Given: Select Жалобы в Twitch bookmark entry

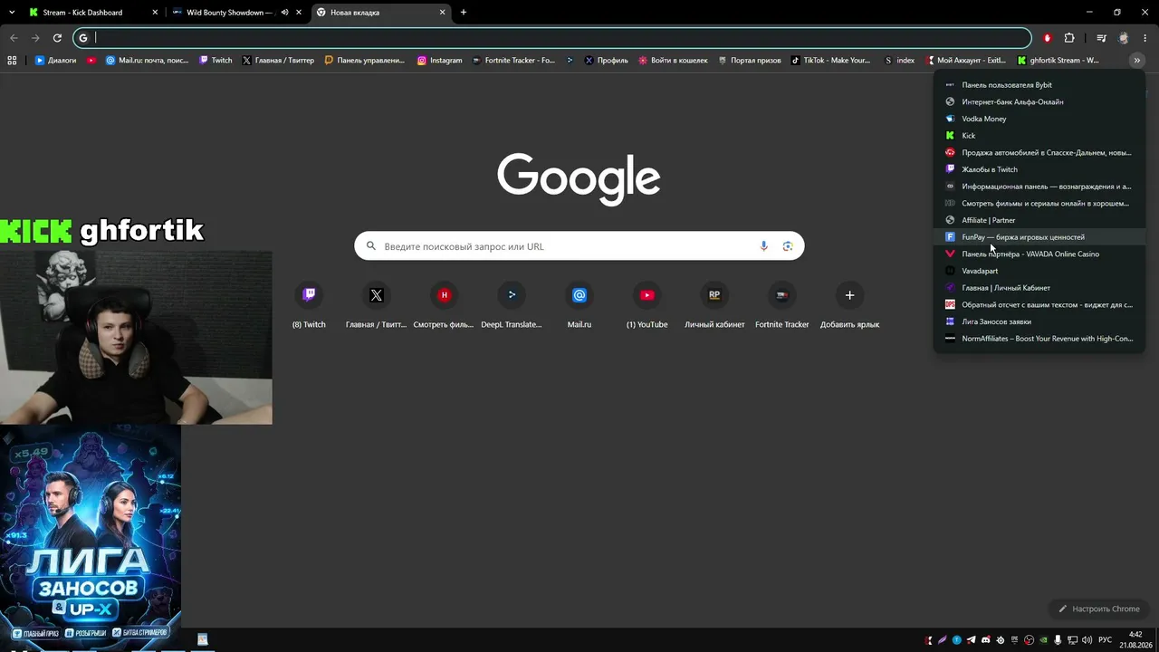Looking at the screenshot, I should click(1039, 169).
